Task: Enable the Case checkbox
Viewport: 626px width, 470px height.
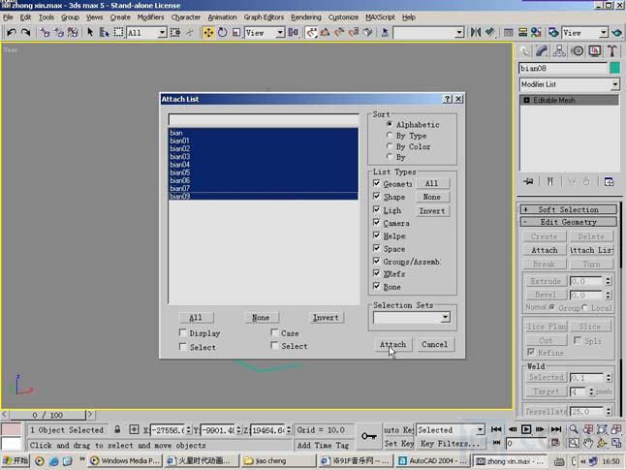Action: pyautogui.click(x=274, y=332)
